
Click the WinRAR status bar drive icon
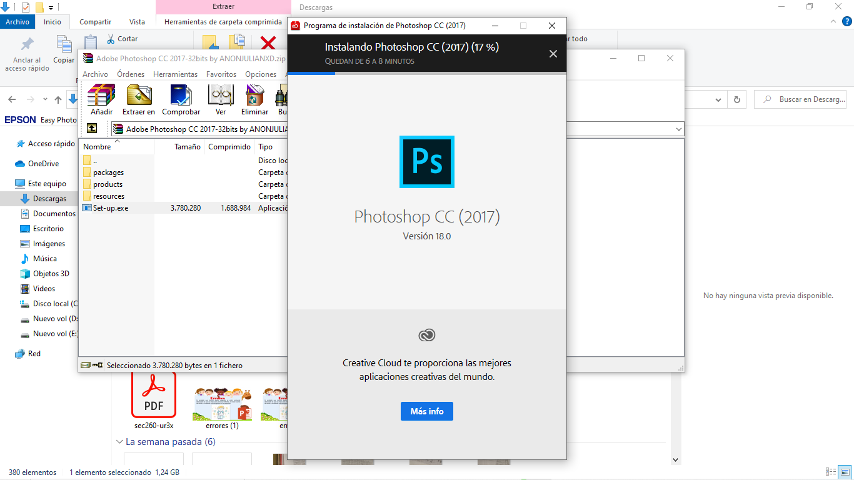(x=84, y=365)
